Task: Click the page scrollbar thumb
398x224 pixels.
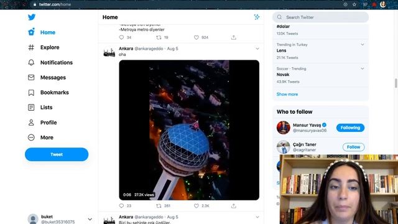Action: click(x=396, y=83)
